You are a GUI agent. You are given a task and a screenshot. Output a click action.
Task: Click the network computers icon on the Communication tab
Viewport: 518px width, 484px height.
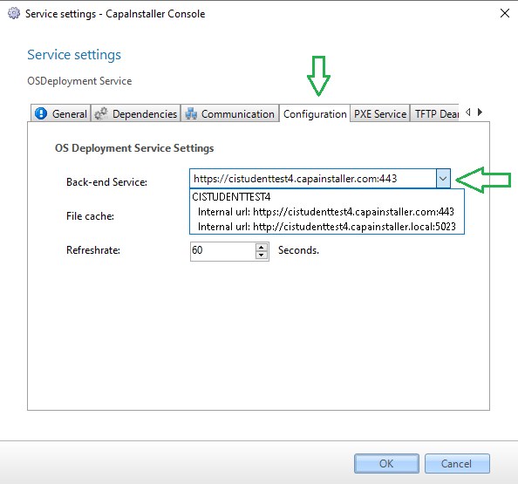(x=191, y=113)
